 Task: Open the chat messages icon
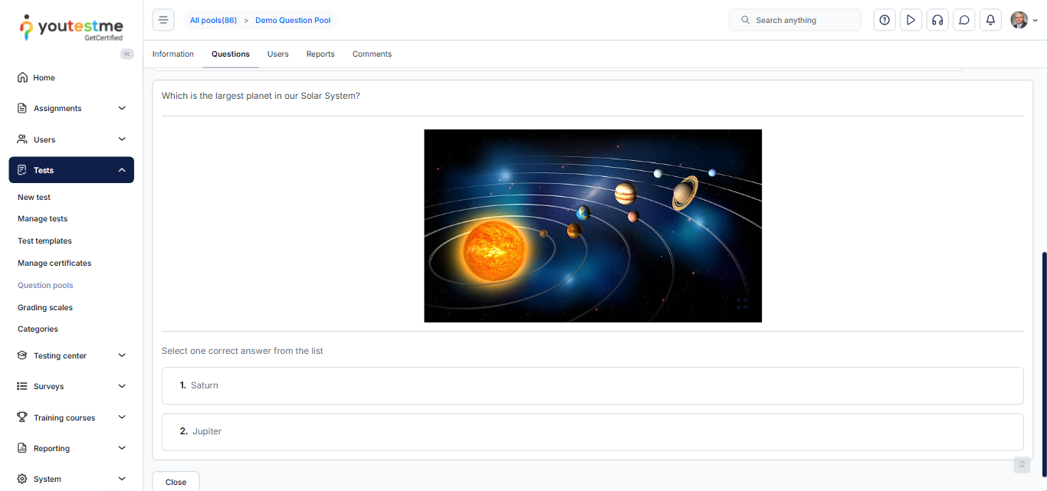tap(963, 20)
